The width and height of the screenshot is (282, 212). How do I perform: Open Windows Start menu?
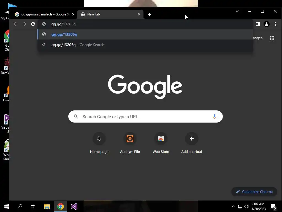[7, 206]
